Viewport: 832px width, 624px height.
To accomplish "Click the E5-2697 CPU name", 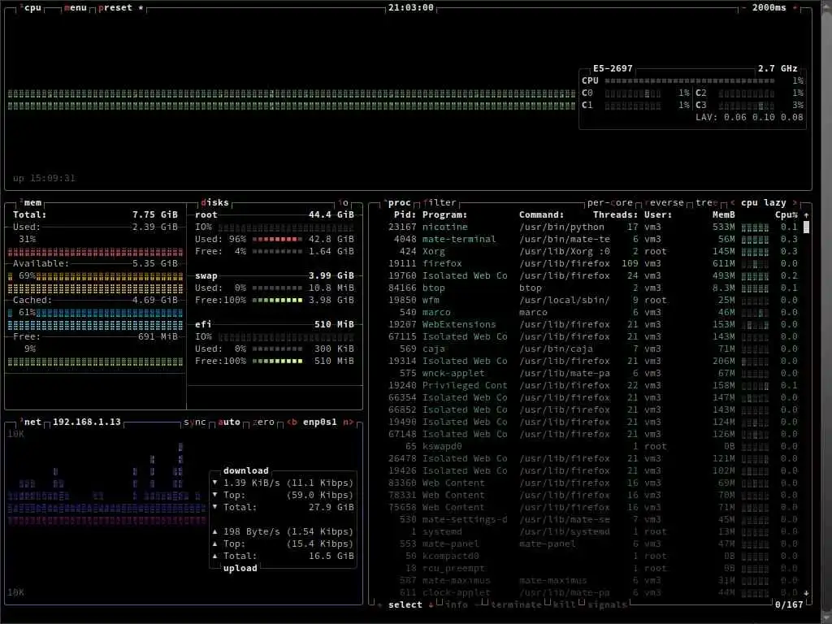I will point(613,68).
